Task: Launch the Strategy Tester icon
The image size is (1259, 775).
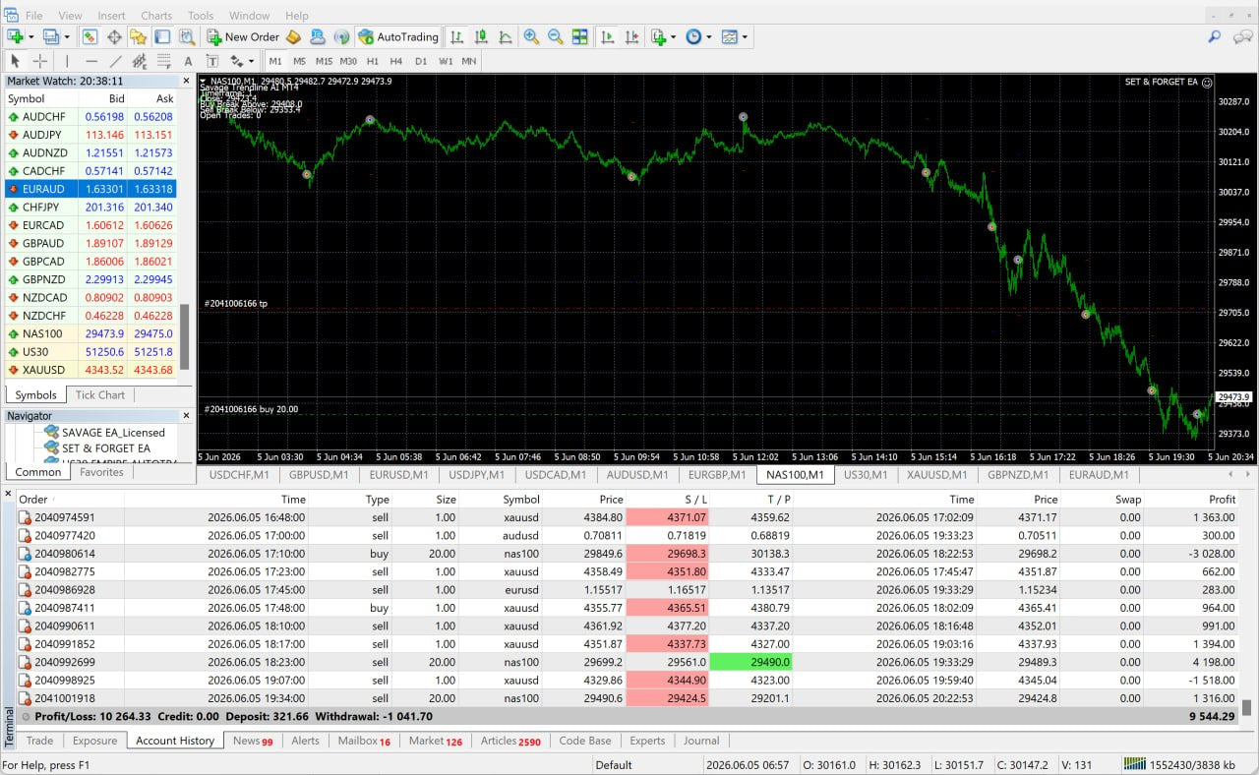Action: point(186,36)
